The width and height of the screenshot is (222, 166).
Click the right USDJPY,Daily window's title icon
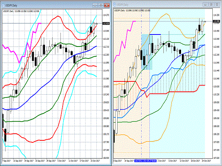point(114,4)
